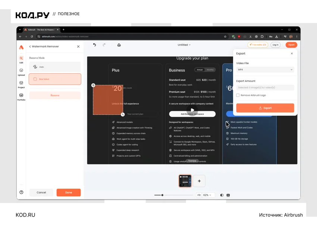
Task: Adjust the canvas zoom slider handle
Action: point(162,195)
